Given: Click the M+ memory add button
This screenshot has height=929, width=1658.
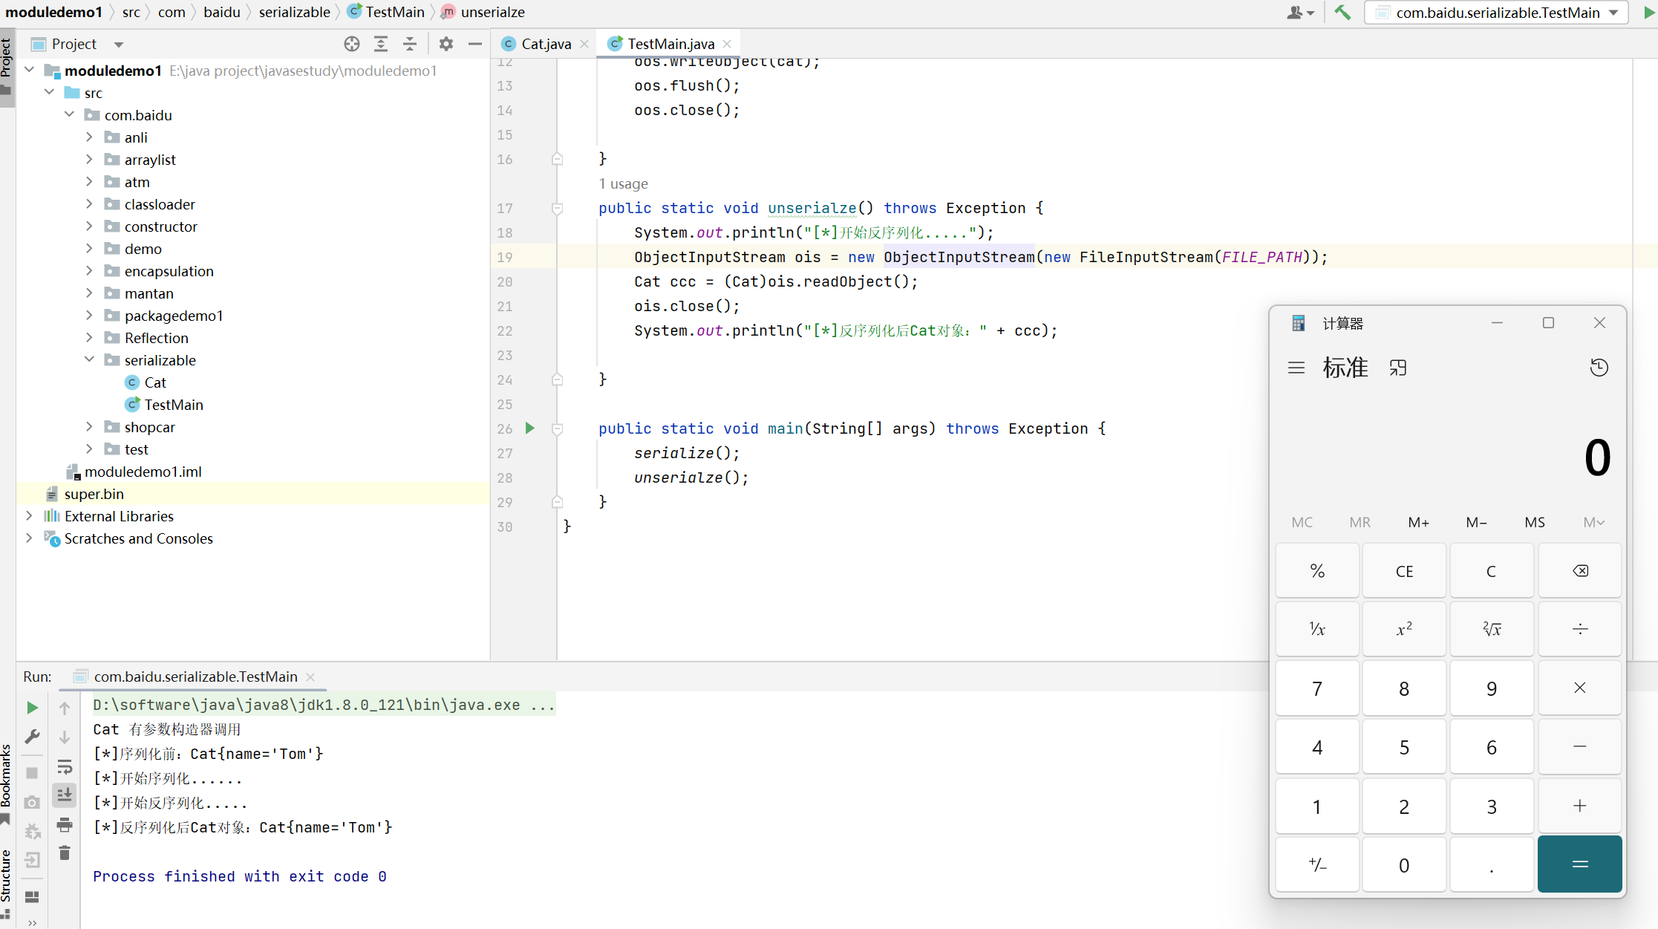Looking at the screenshot, I should 1418,522.
